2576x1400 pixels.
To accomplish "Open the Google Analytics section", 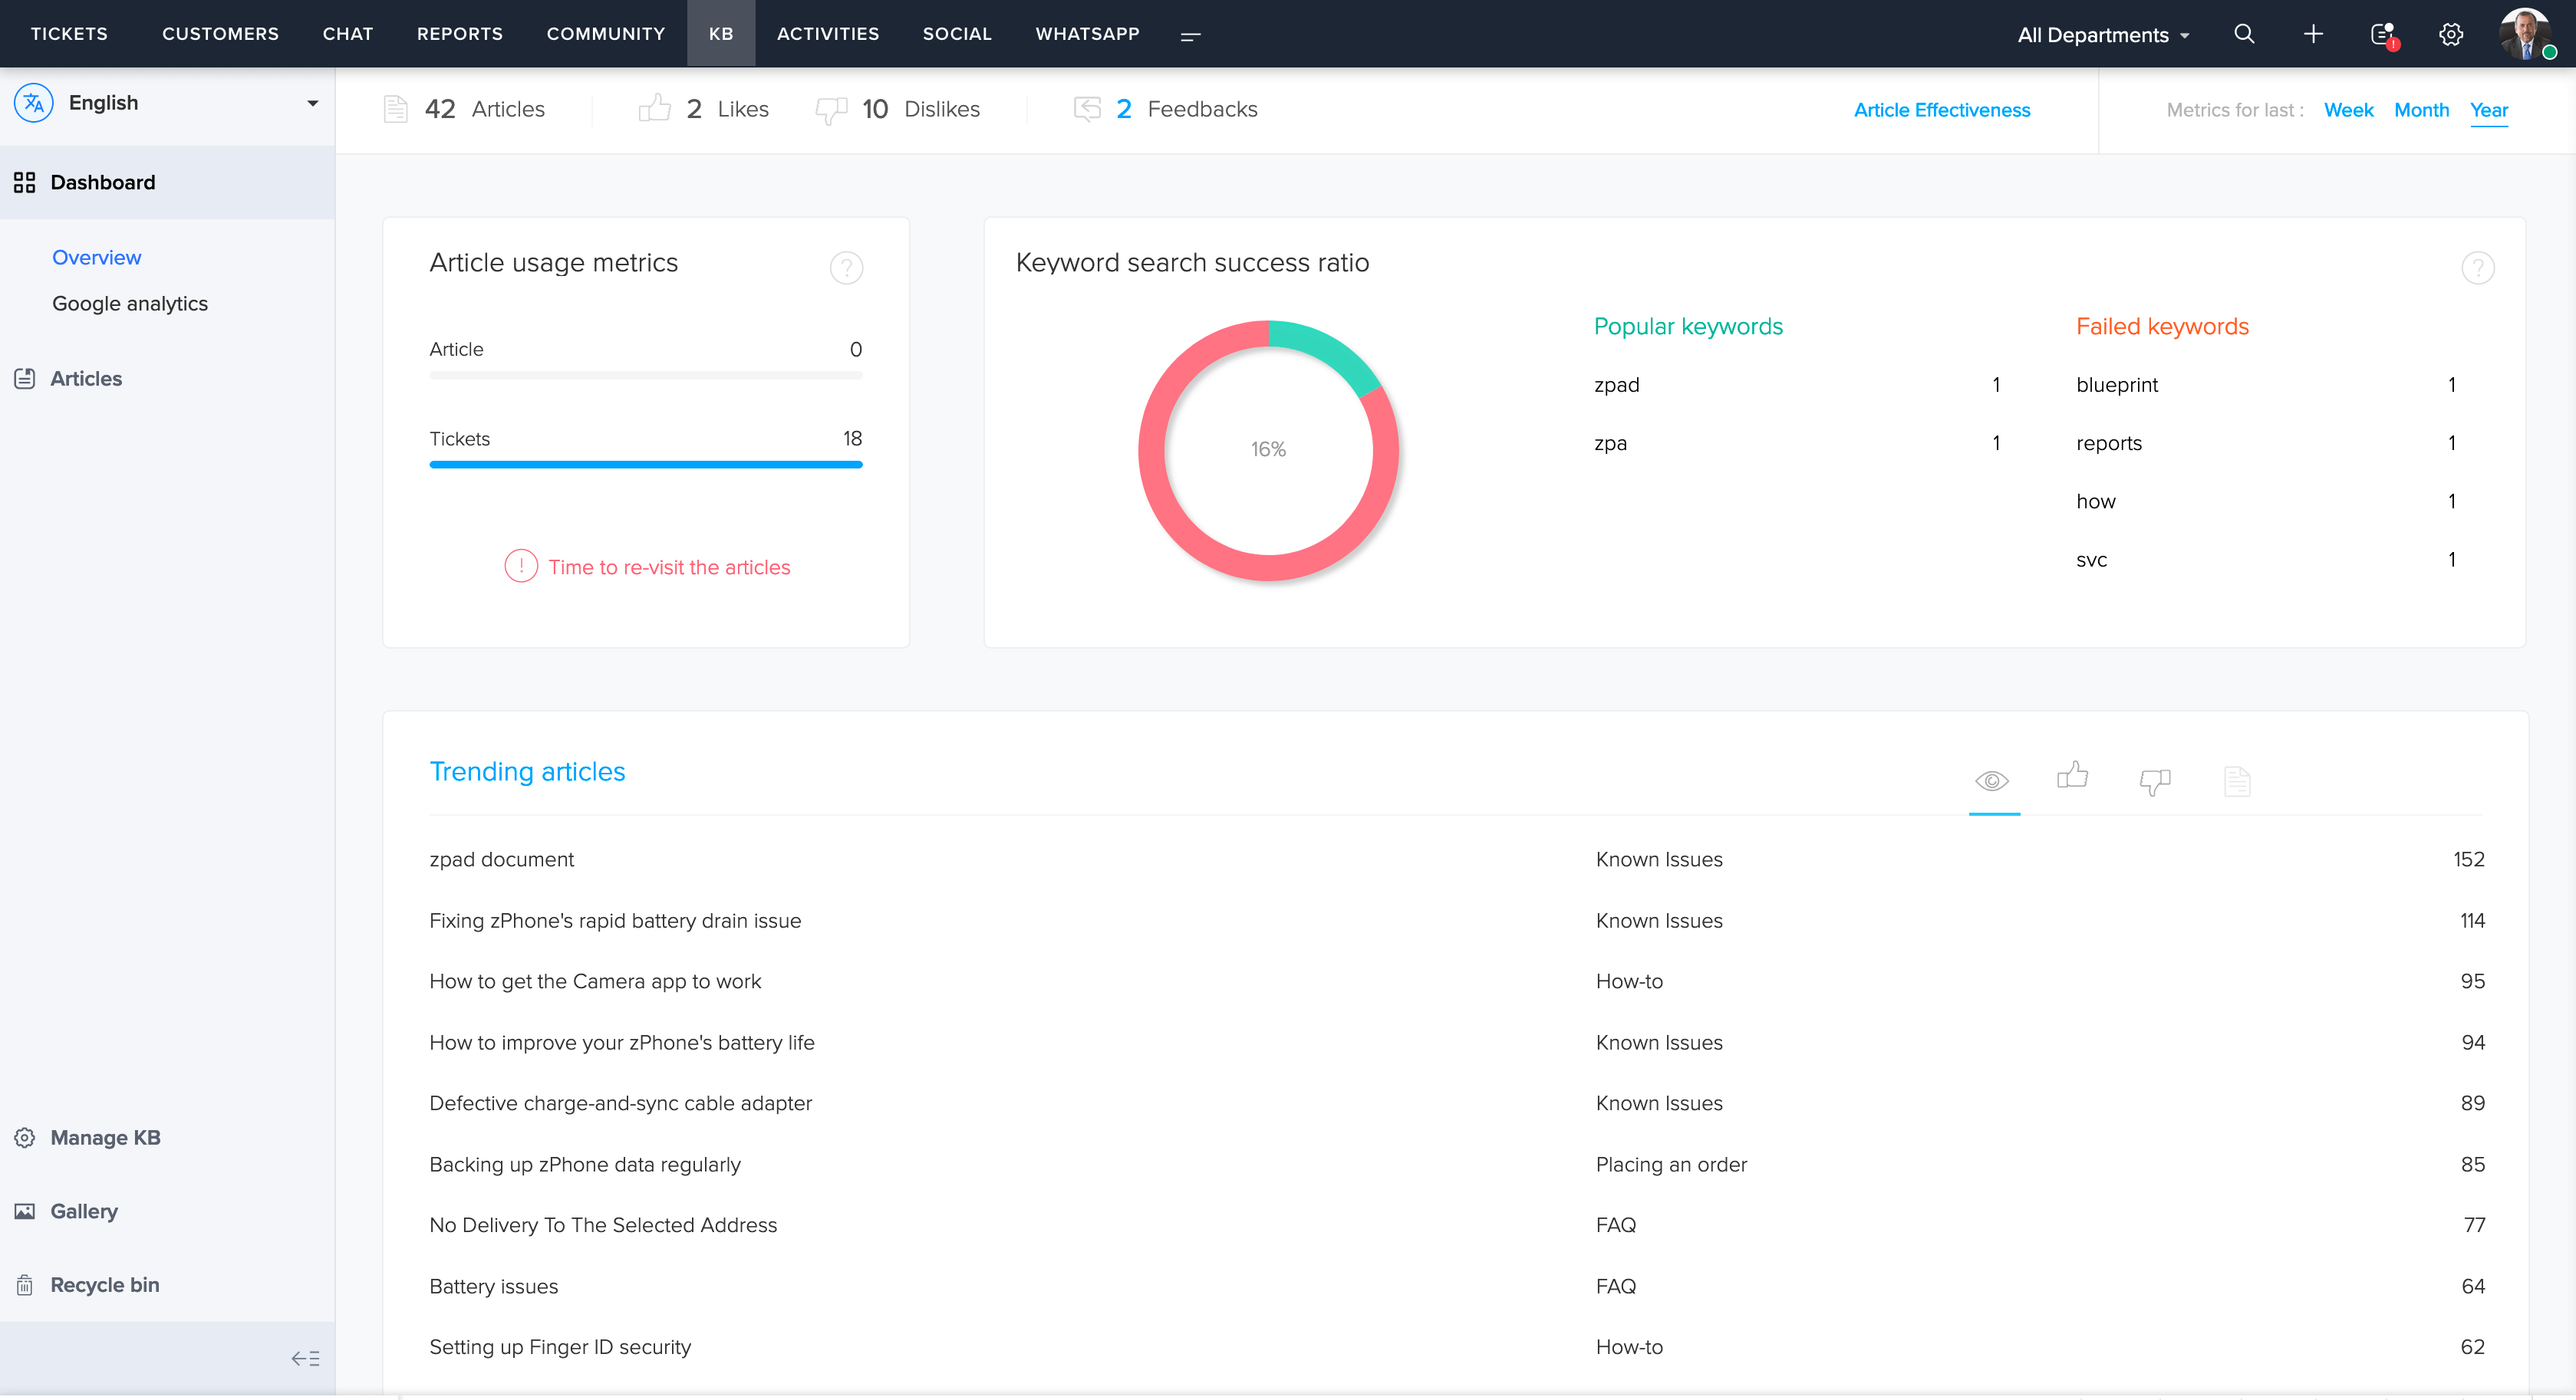I will tap(130, 302).
